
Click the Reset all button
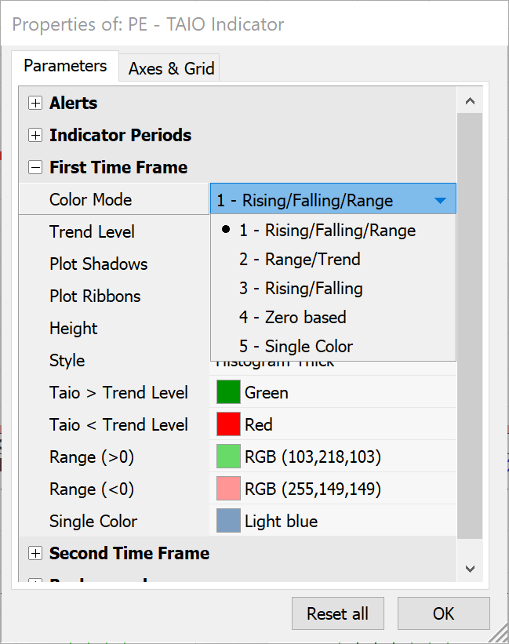click(x=337, y=613)
